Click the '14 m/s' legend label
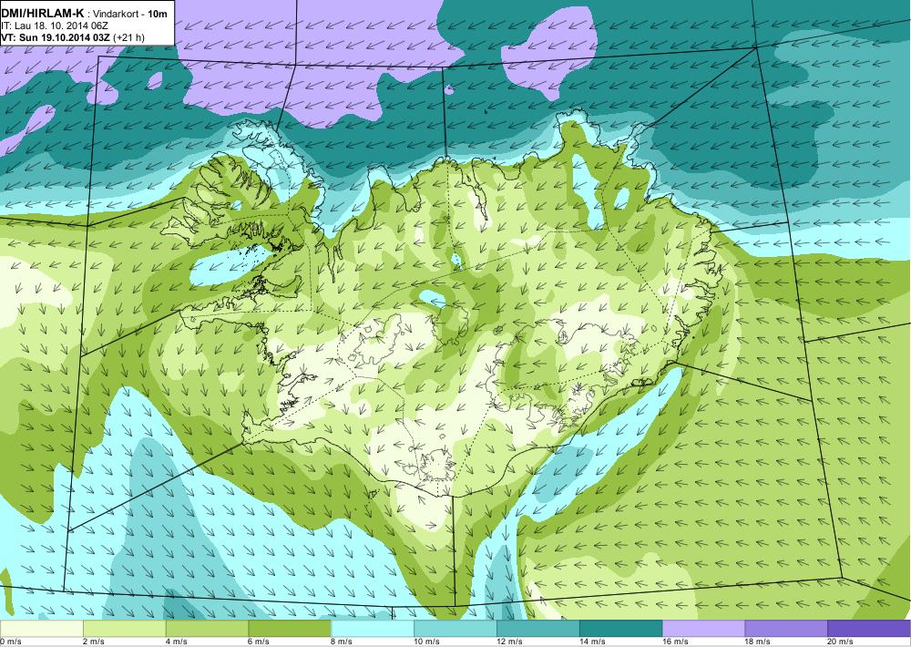 click(593, 642)
